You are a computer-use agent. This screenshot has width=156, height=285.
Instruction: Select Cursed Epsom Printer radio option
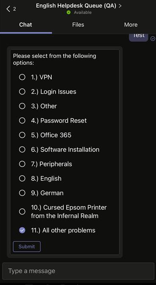[22, 212]
